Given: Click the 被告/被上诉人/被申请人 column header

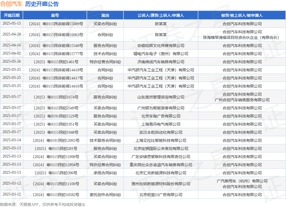Looking at the screenshot, I should (242, 15).
